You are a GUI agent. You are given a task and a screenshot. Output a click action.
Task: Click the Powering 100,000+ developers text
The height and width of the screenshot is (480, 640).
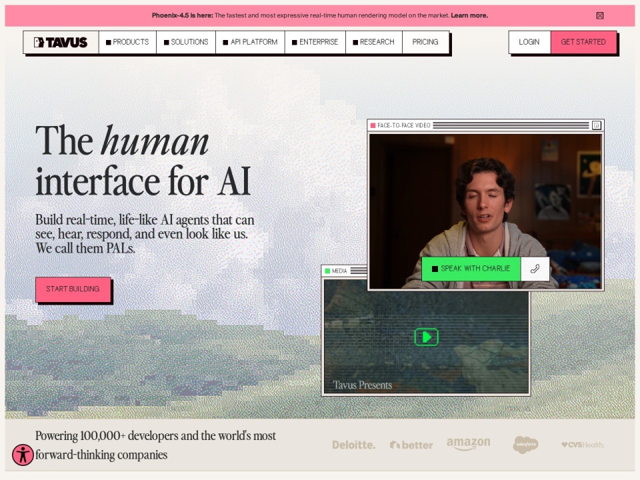click(155, 445)
